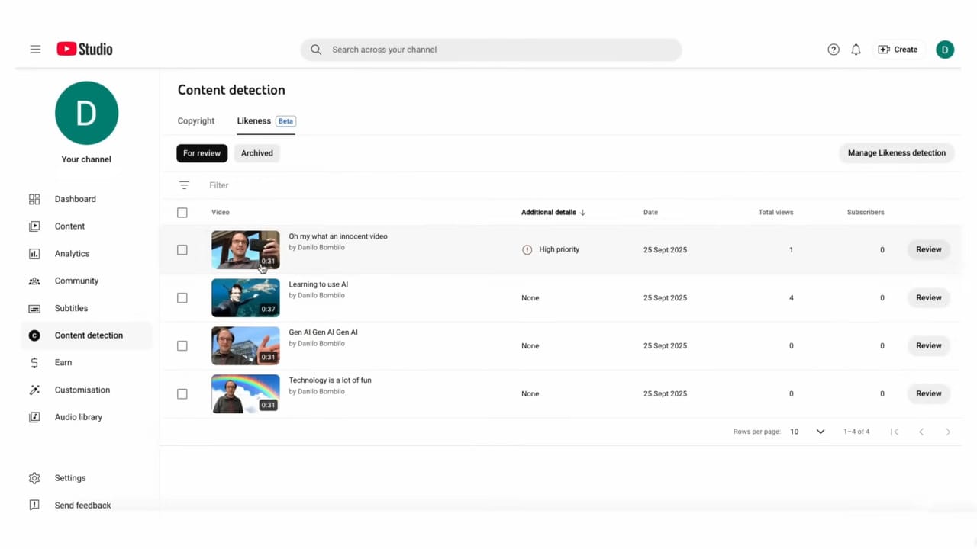Collapse the sidebar with the hamburger icon
The width and height of the screenshot is (977, 549).
pyautogui.click(x=35, y=49)
